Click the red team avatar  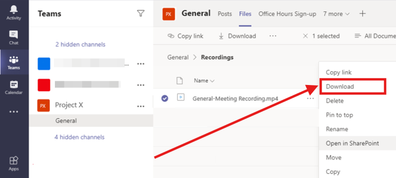pyautogui.click(x=44, y=85)
